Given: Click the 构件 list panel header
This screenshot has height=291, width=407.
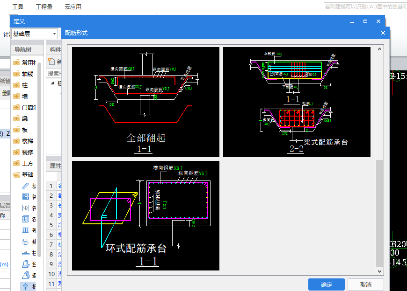Looking at the screenshot, I should tap(54, 49).
